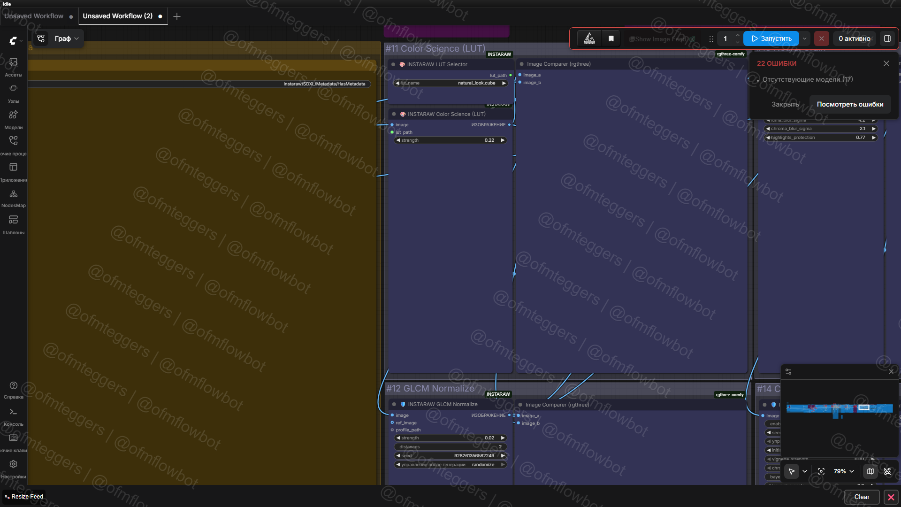
Task: Switch to the first Unsaved Workflow tab
Action: point(34,16)
